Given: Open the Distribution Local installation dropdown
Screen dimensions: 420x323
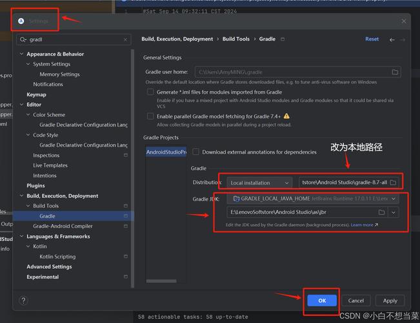Looking at the screenshot, I should tap(259, 183).
